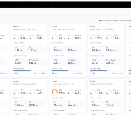
Task: Click AP-06 RX value 13.8 MB/s
Action: tap(20, 105)
